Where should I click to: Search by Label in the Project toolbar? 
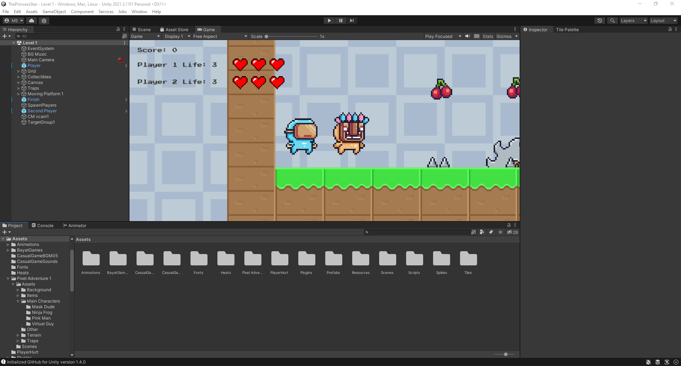[491, 232]
